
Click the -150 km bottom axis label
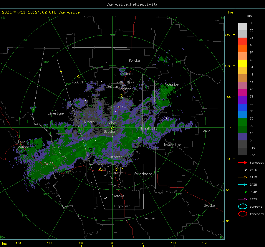click(17, 243)
